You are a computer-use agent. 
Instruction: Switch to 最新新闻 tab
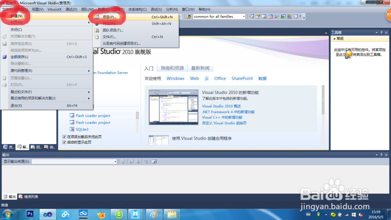200,68
